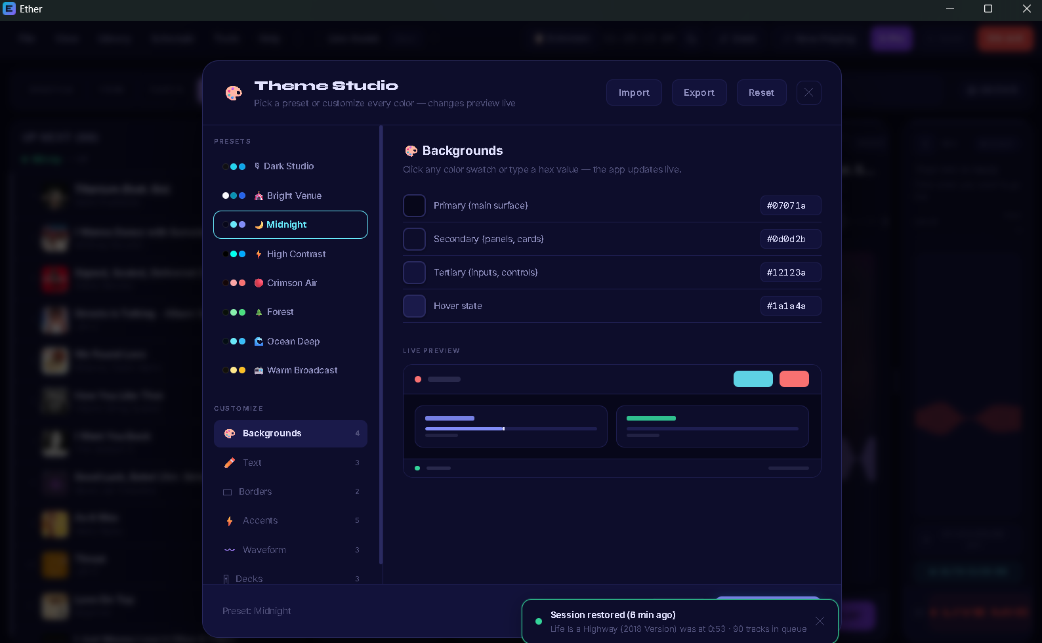Select the Forest preset
This screenshot has width=1042, height=643.
(291, 312)
